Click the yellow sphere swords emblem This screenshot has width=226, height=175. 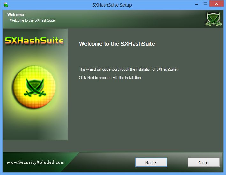pyautogui.click(x=34, y=87)
